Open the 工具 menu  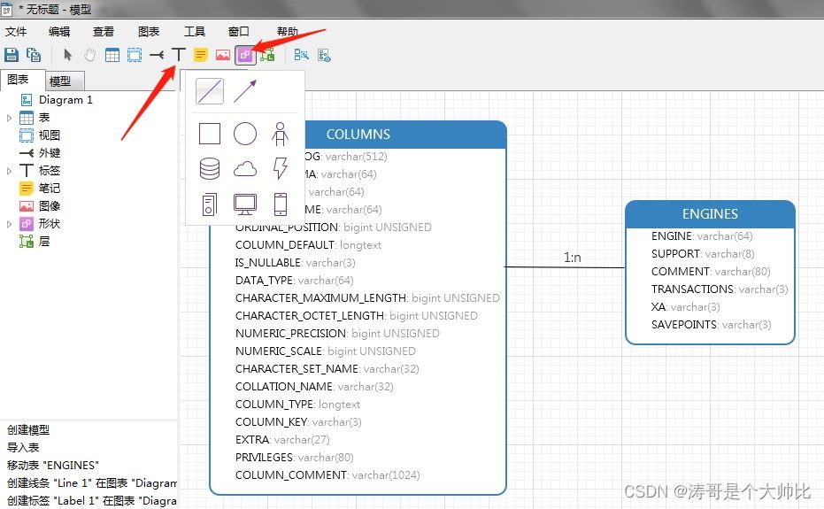194,32
